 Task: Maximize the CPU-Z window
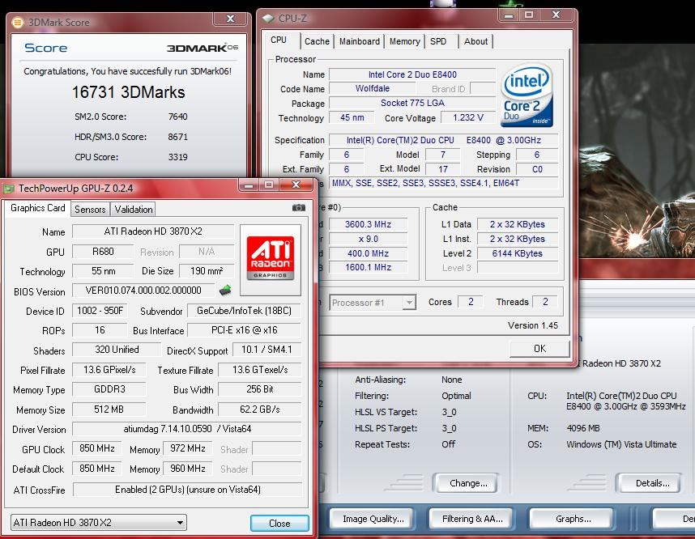(529, 15)
